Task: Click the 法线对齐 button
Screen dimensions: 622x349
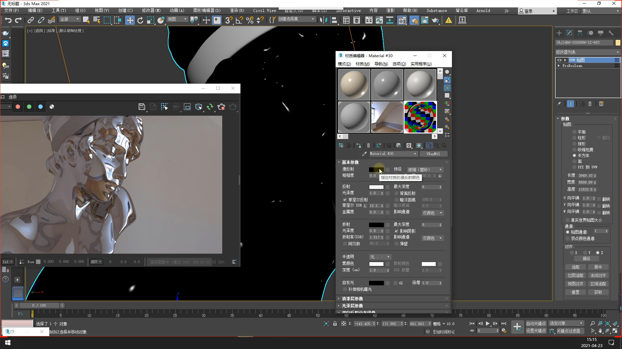Action: (x=598, y=275)
